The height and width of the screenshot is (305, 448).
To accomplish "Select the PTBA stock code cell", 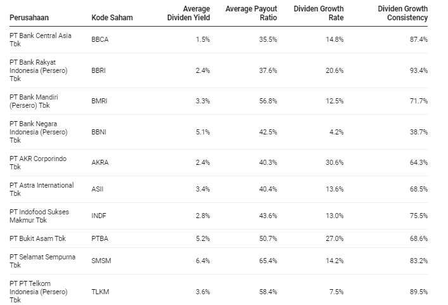I will point(99,238).
